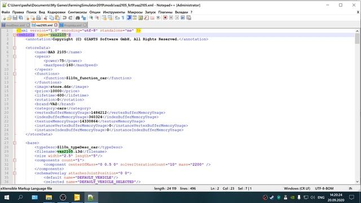Toggle word wrap in the toolbar

[x=117, y=17]
